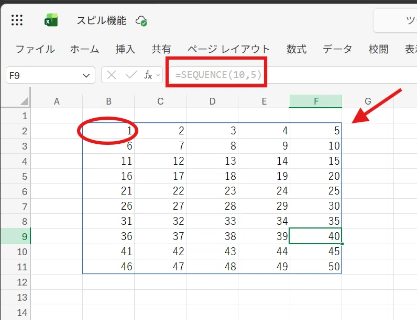Click the select-all triangle corner
This screenshot has width=417, height=320.
(x=24, y=101)
